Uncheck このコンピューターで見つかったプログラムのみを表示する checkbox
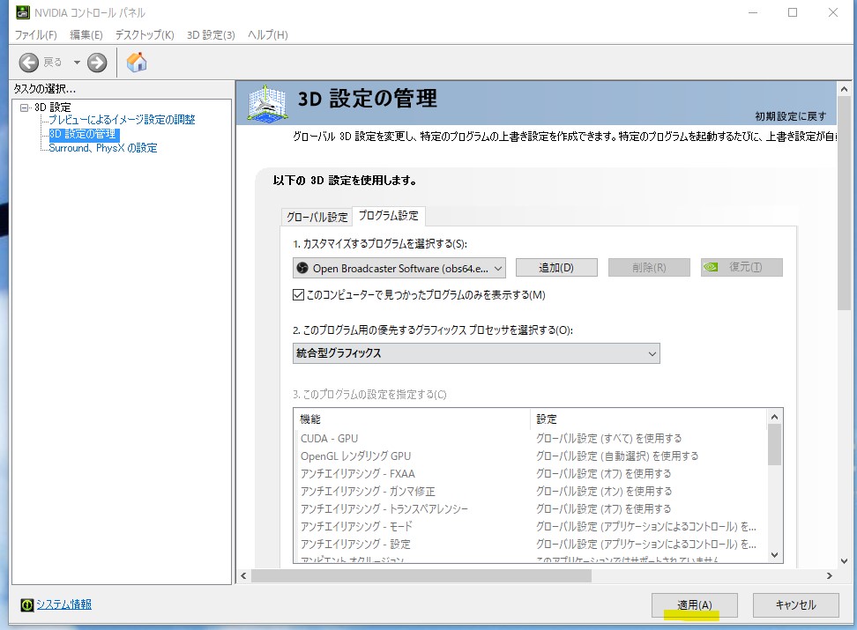 pyautogui.click(x=298, y=295)
